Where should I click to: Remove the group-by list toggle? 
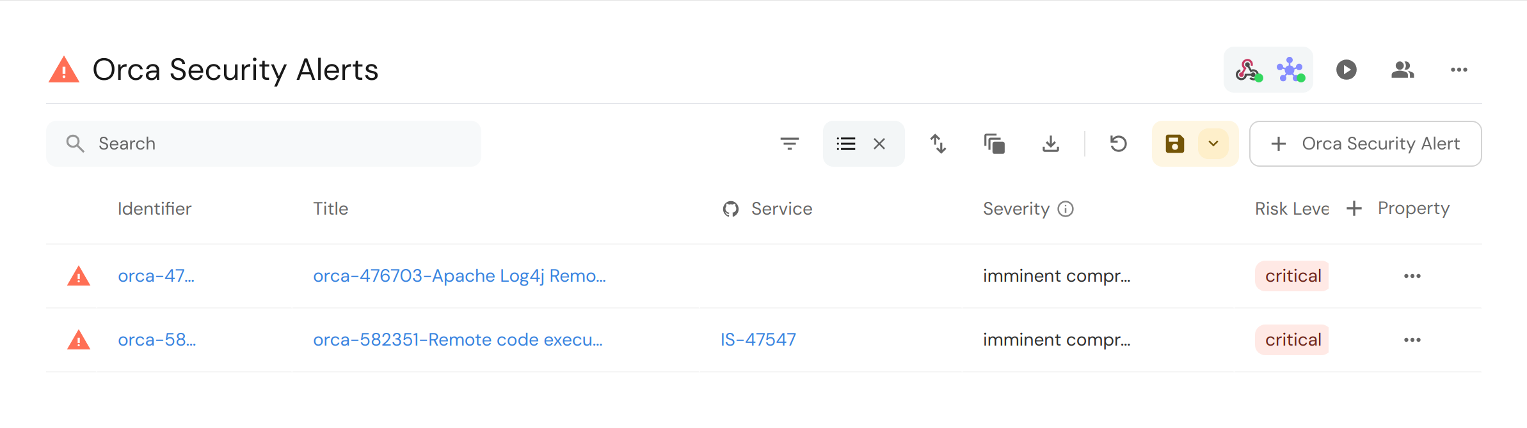(x=879, y=144)
